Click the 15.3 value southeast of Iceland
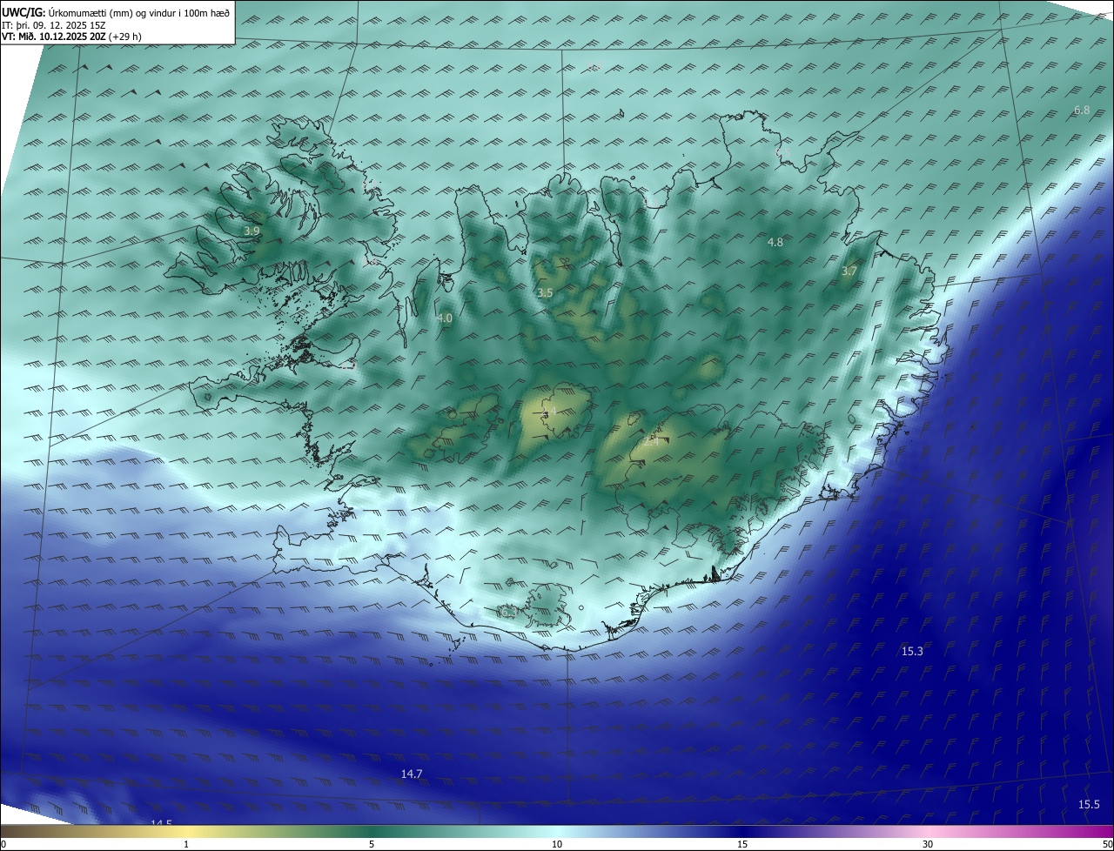This screenshot has width=1114, height=851. click(912, 651)
